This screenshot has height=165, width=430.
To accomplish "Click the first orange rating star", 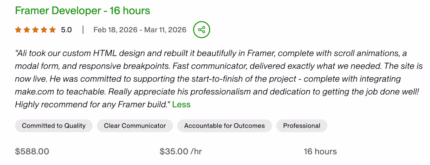I will pos(18,30).
